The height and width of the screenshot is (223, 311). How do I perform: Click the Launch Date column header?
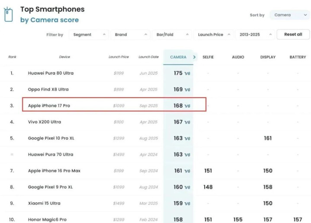coord(148,57)
